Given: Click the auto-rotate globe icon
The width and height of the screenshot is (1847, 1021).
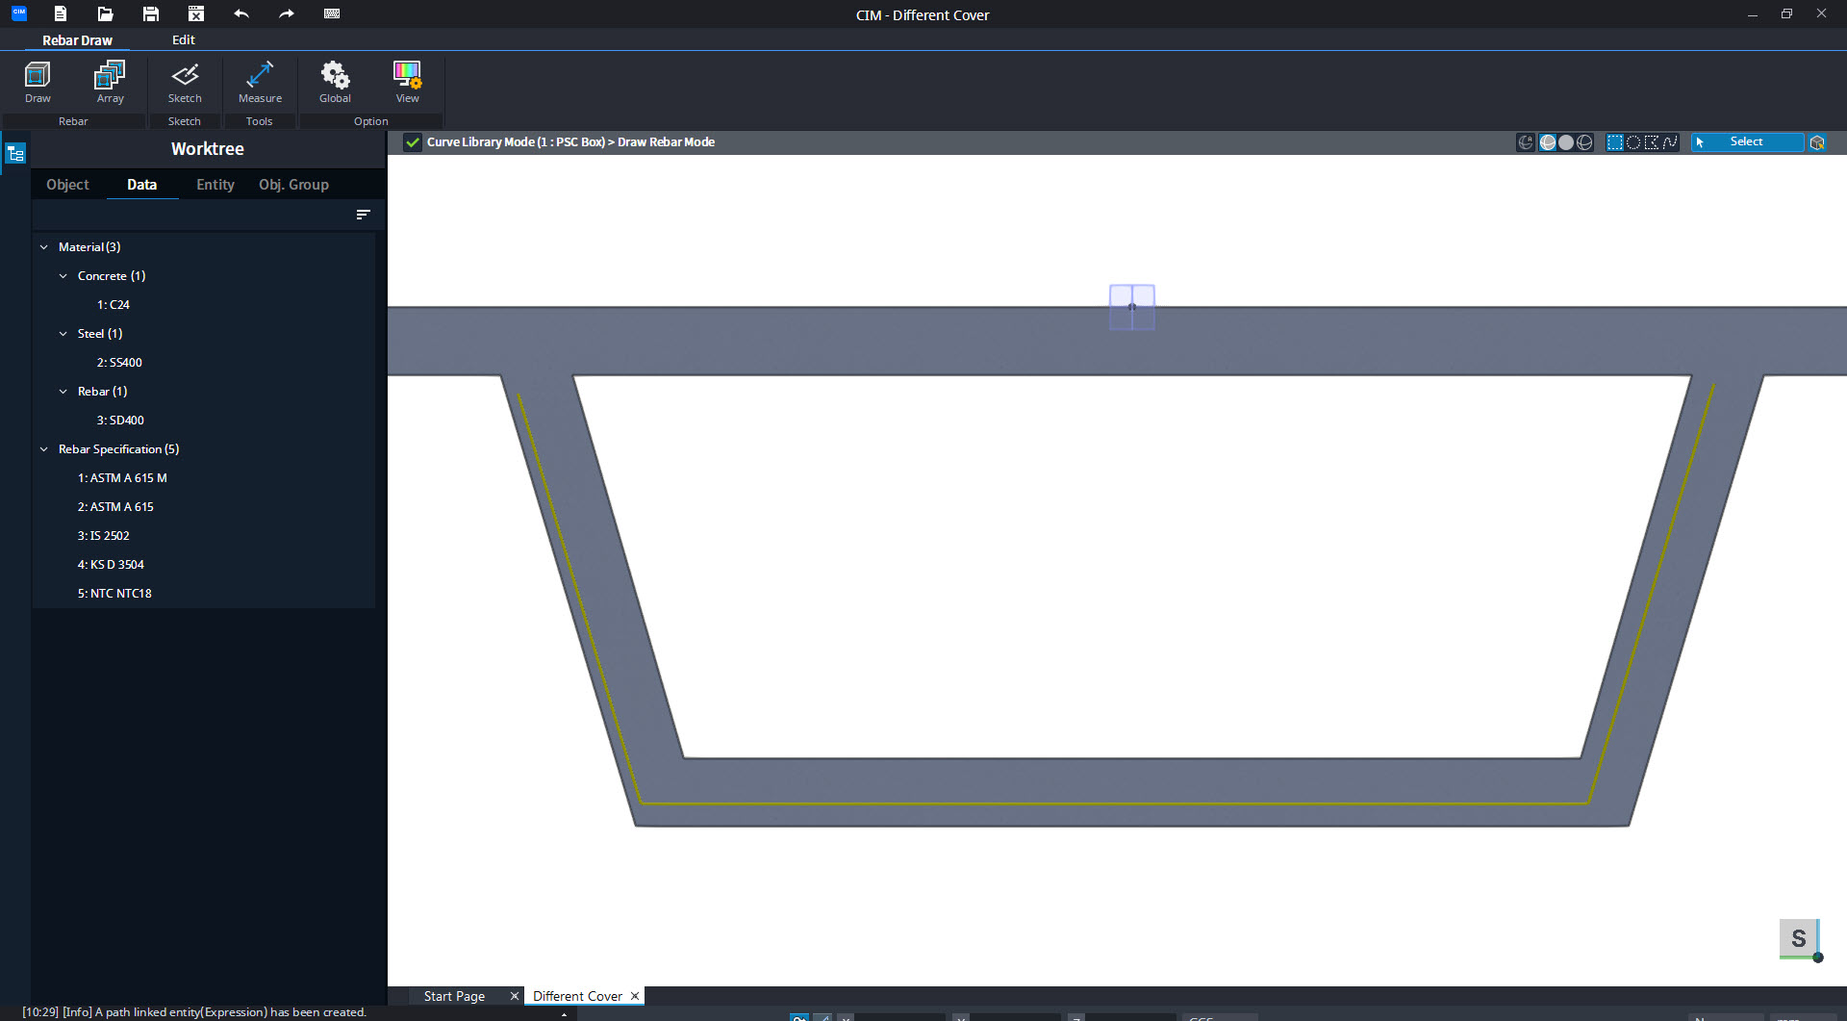Looking at the screenshot, I should (1526, 142).
